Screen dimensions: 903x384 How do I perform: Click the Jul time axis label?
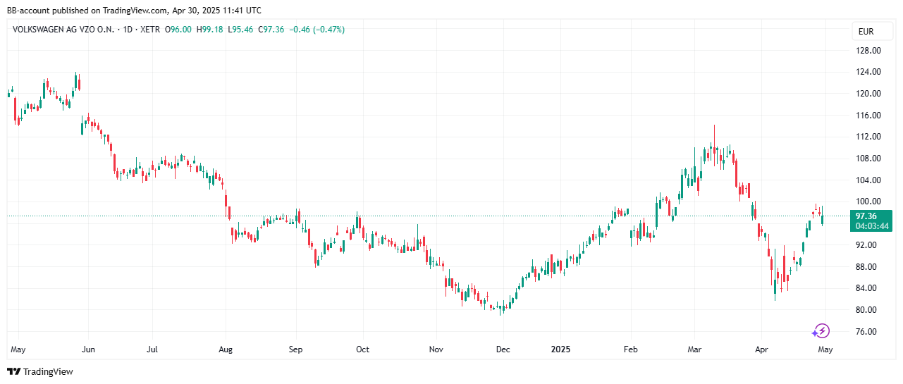[x=152, y=349]
